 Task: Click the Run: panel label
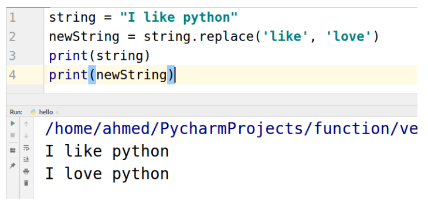pyautogui.click(x=16, y=112)
